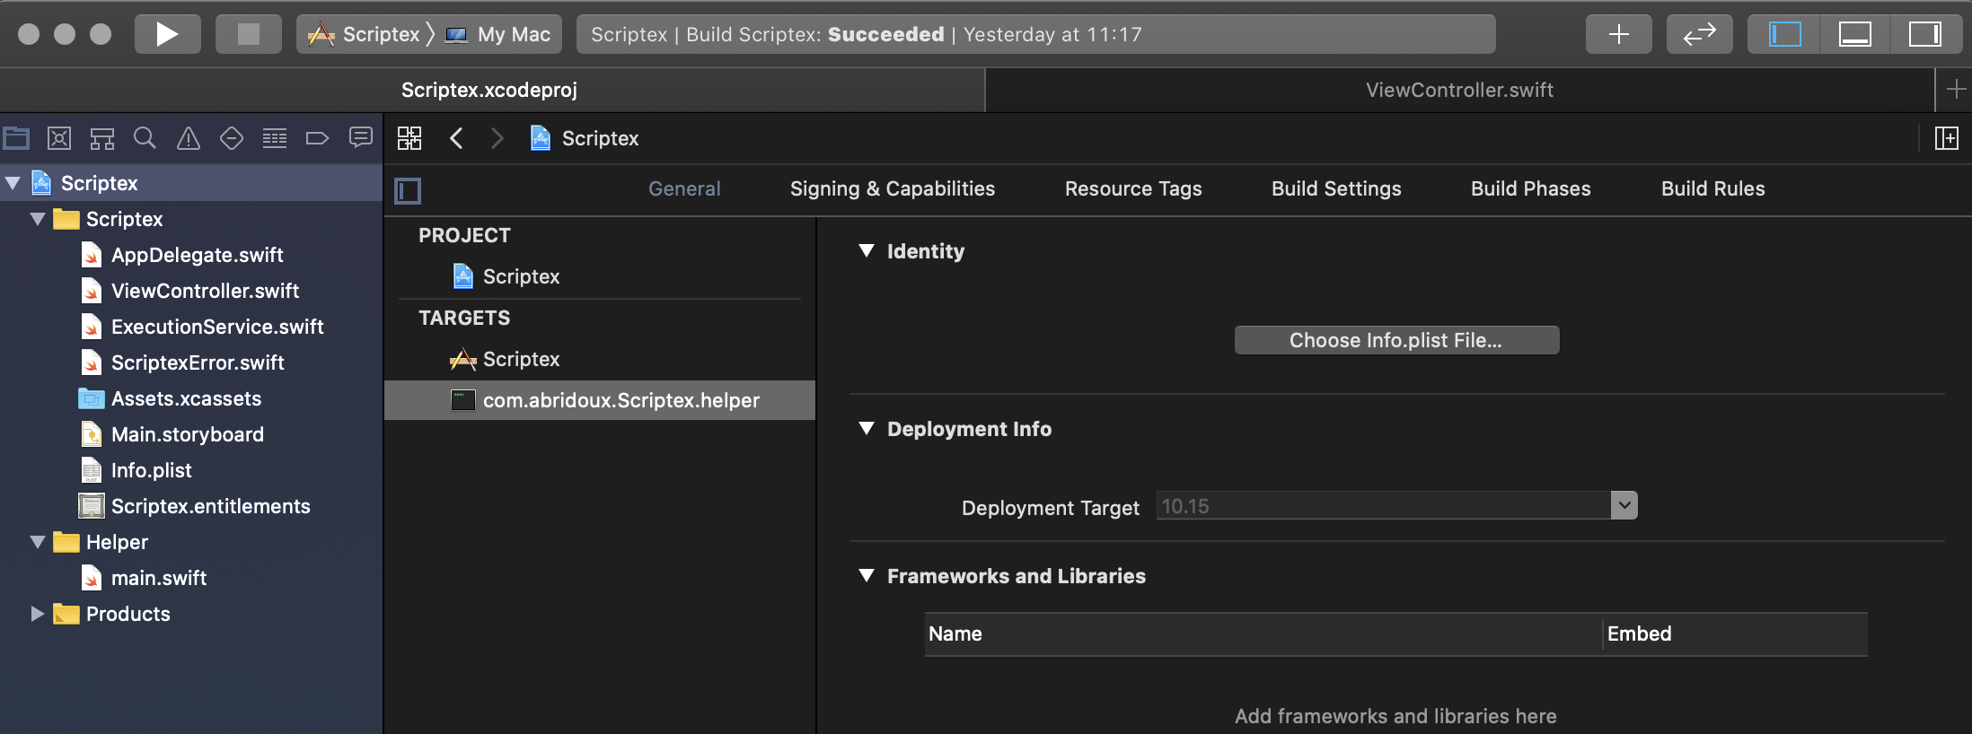
Task: Open the Breakpoint navigator icon
Action: [317, 138]
